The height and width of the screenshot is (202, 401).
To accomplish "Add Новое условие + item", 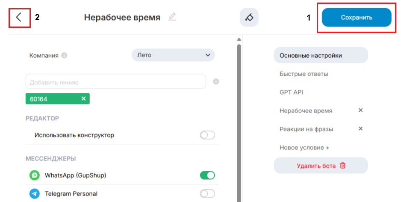I will point(304,148).
